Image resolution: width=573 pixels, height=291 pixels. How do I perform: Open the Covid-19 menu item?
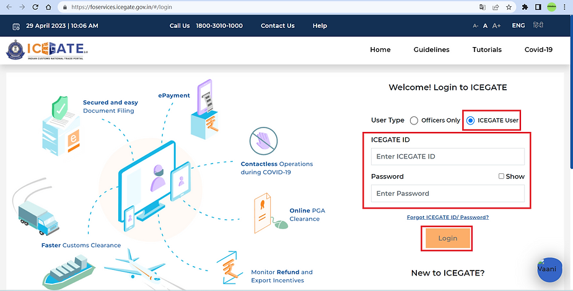[538, 50]
